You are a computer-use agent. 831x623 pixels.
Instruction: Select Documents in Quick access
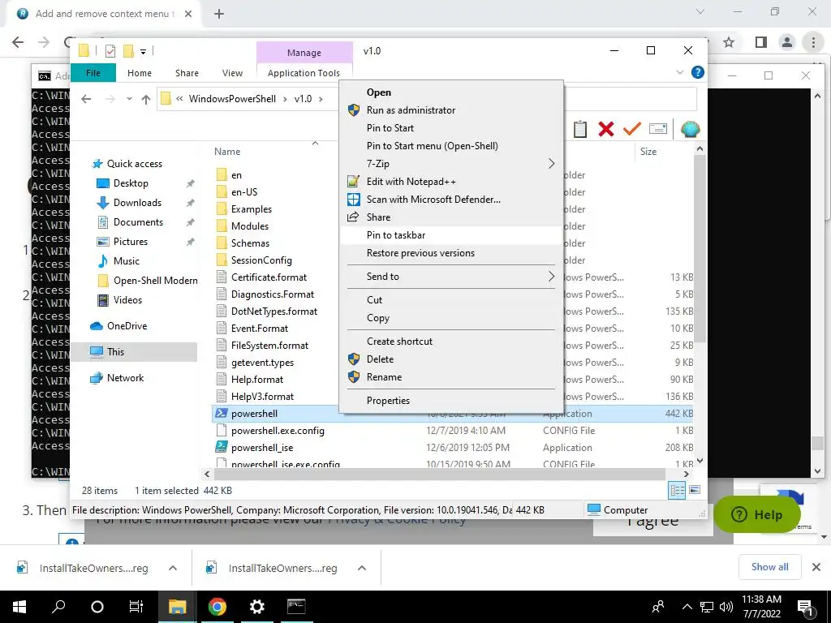138,222
